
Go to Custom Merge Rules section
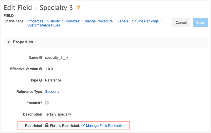44,25
